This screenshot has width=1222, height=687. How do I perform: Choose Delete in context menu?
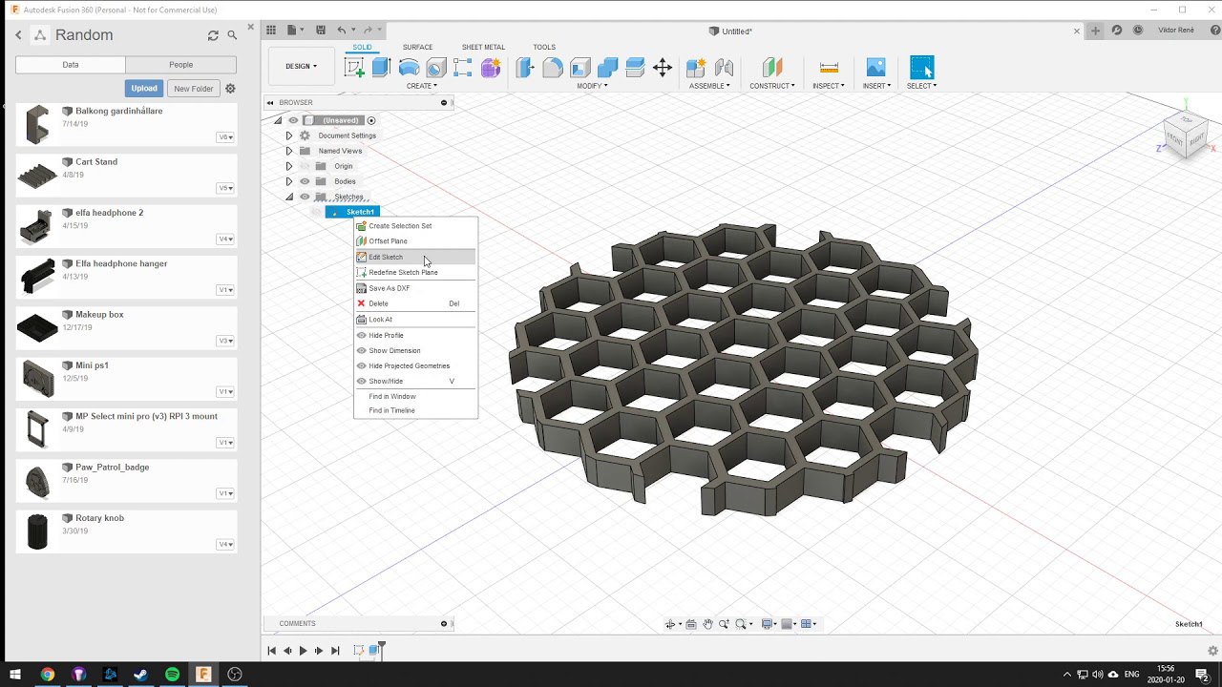[x=415, y=303]
